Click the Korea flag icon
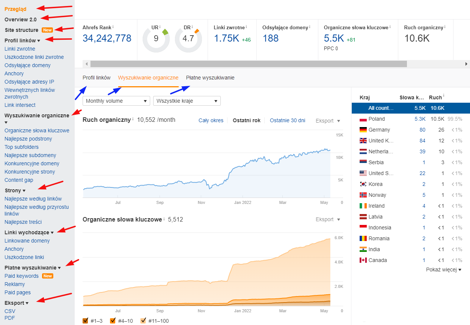 [363, 184]
